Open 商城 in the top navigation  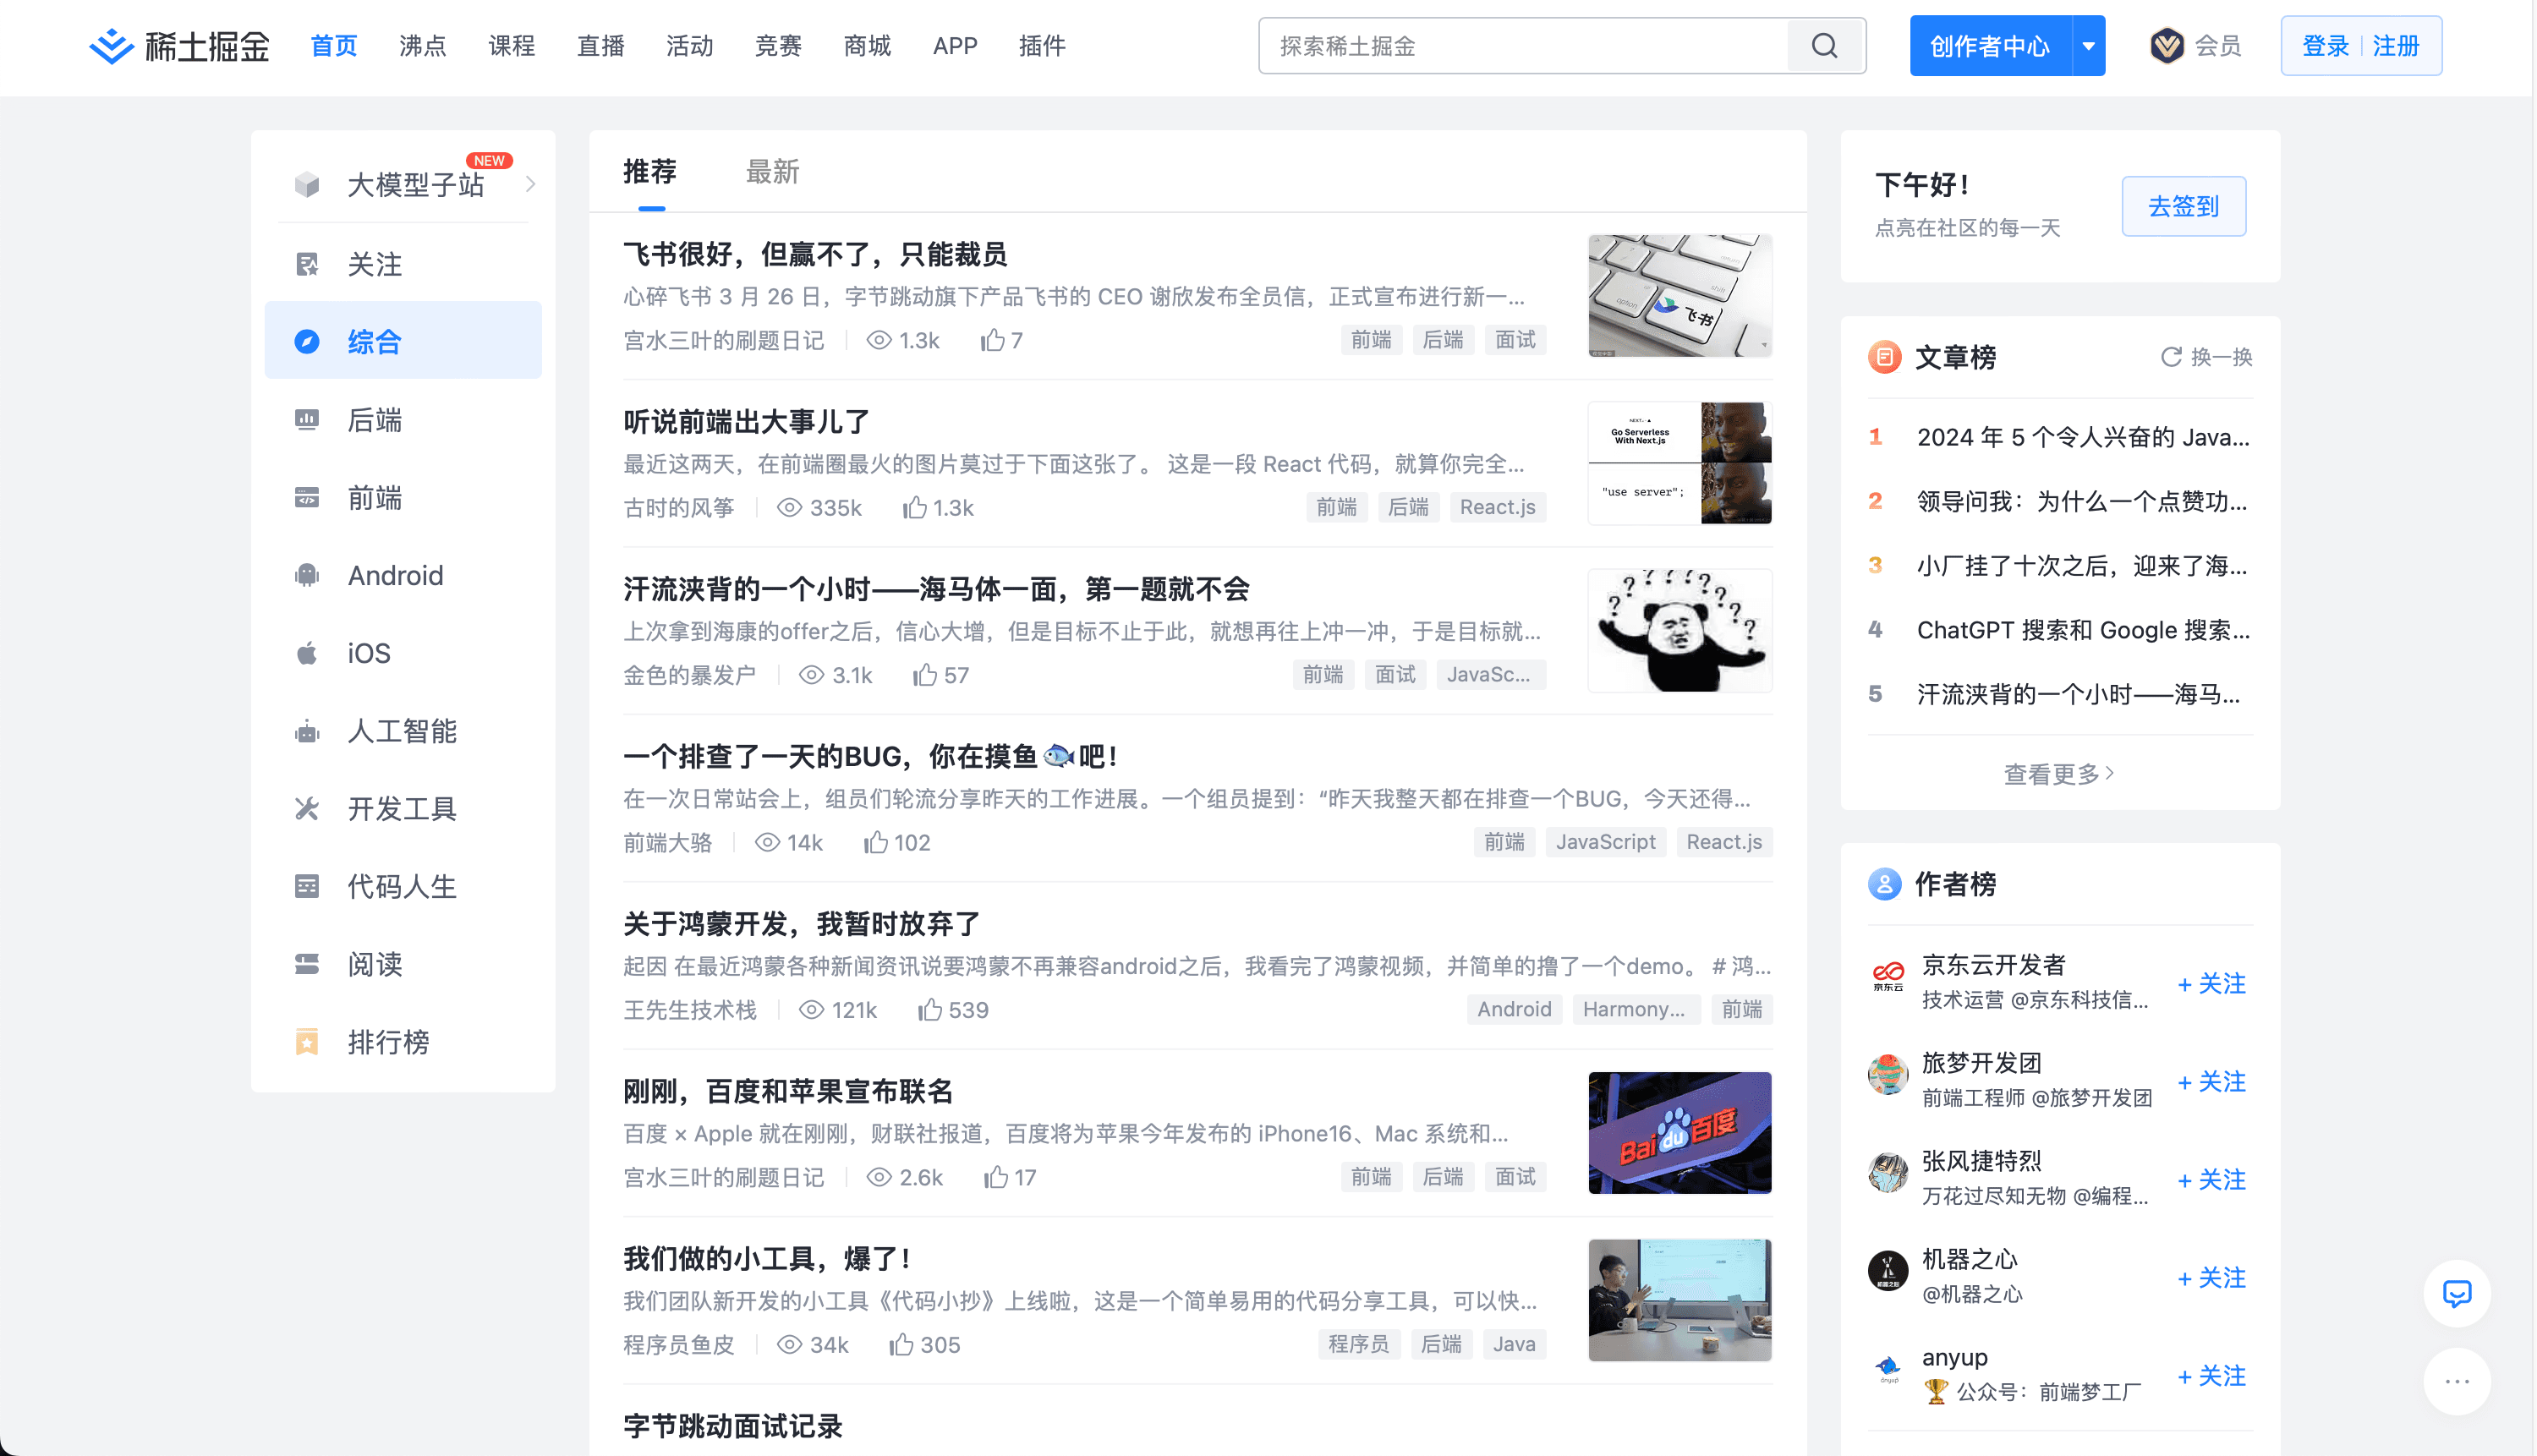(x=867, y=46)
